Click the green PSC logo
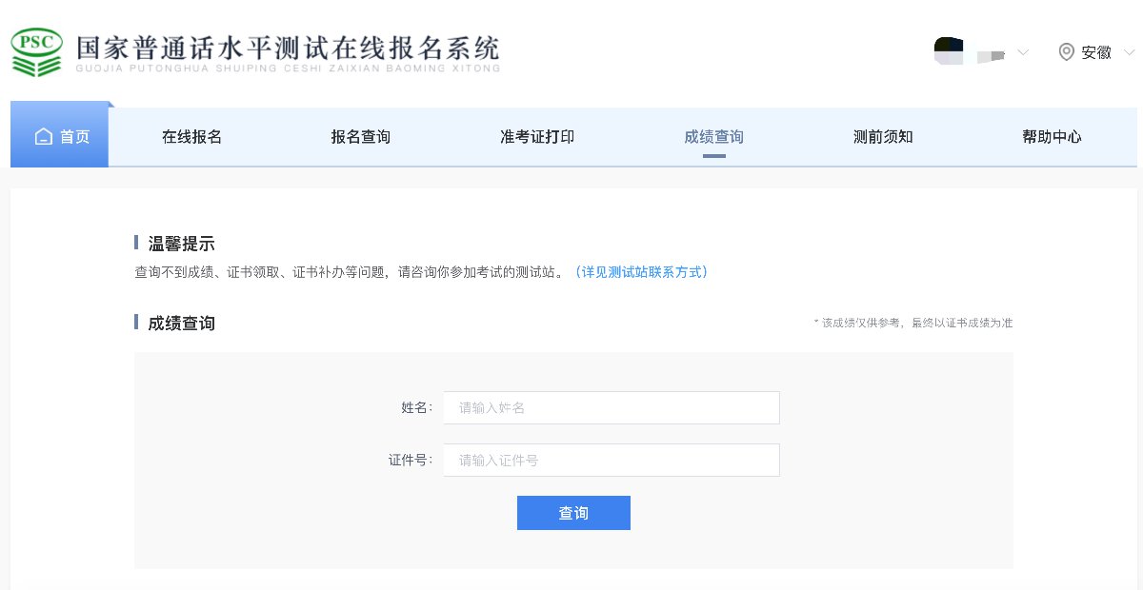 tap(37, 51)
